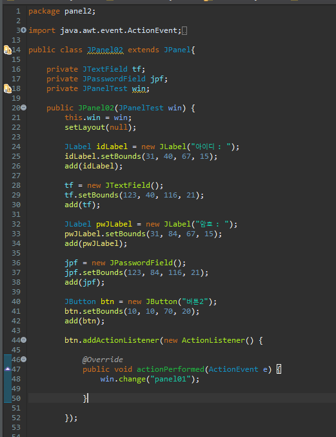Click the "아이디 : " string literal
The width and height of the screenshot is (336, 437).
coord(212,147)
